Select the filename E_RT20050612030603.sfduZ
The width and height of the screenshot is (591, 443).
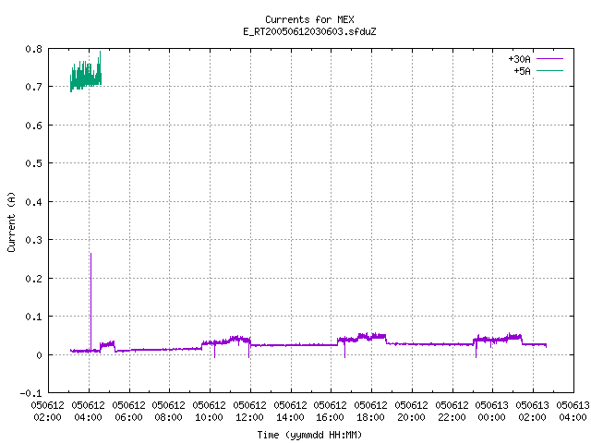(309, 31)
